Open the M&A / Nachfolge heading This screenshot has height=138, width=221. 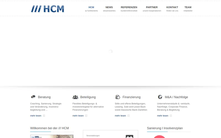(176, 97)
